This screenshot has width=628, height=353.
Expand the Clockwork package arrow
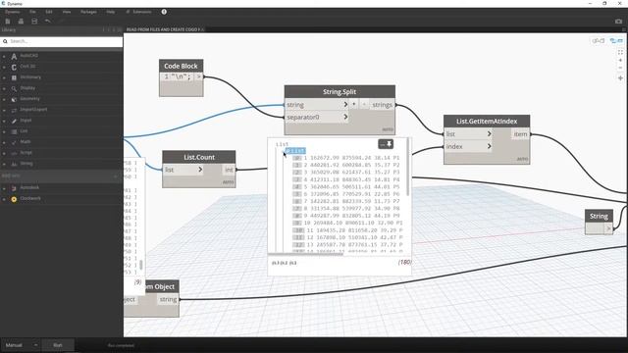pos(4,199)
